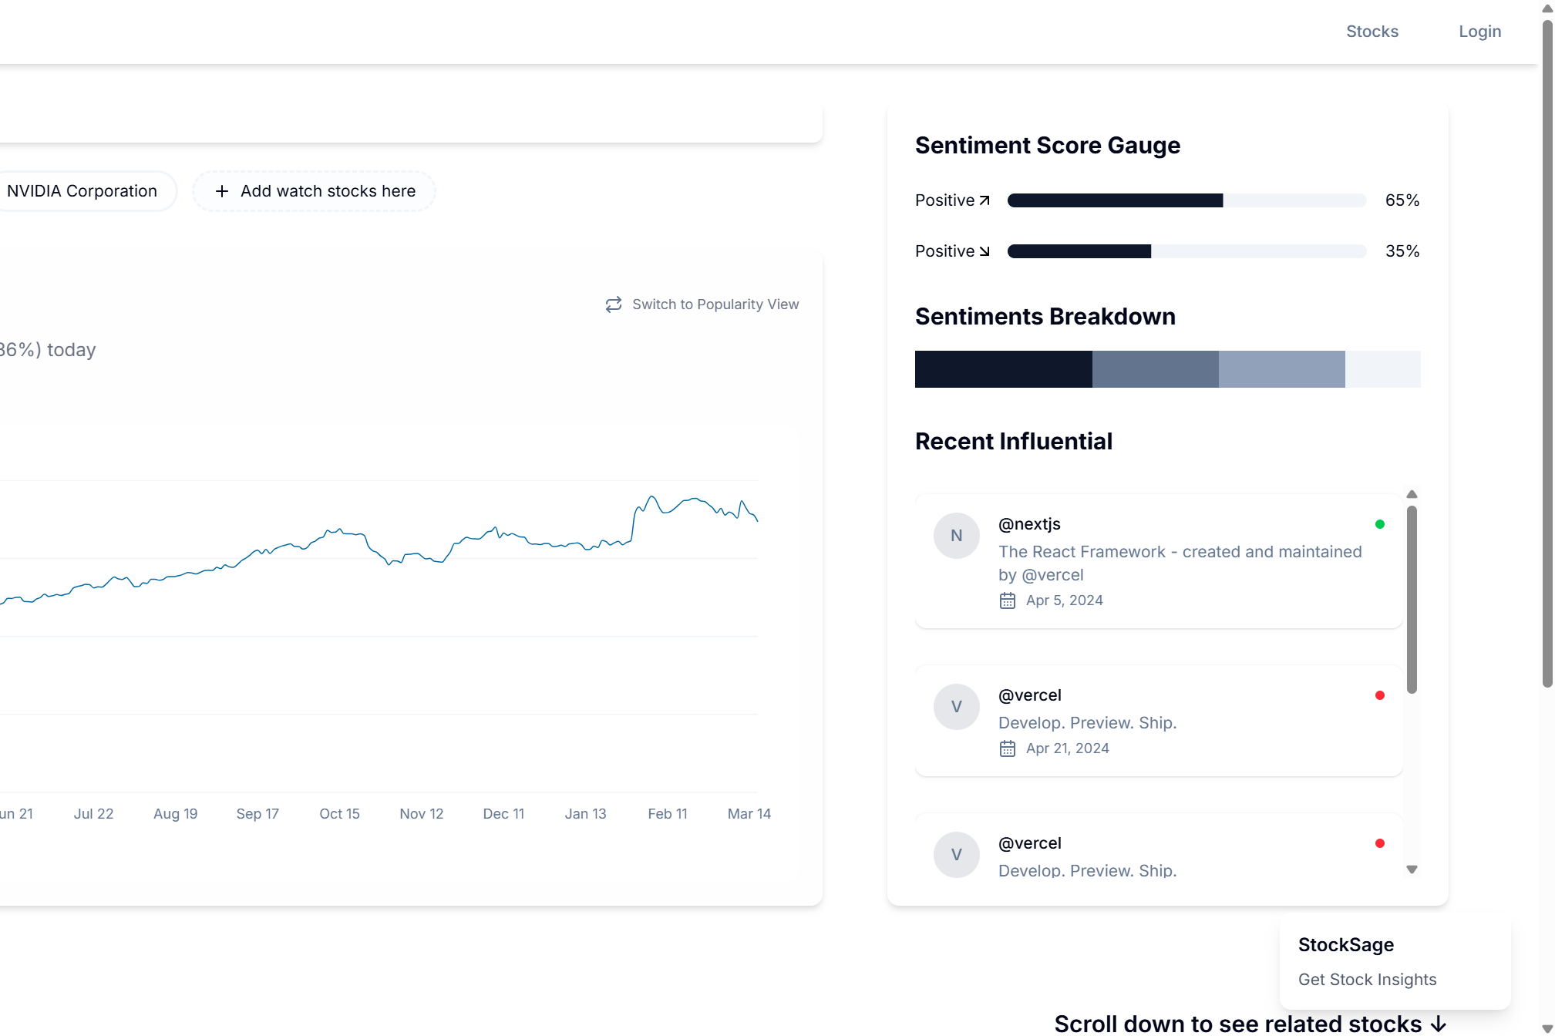The image size is (1555, 1036).
Task: Click the calendar icon next to Apr 21, 2024
Action: (x=1007, y=748)
